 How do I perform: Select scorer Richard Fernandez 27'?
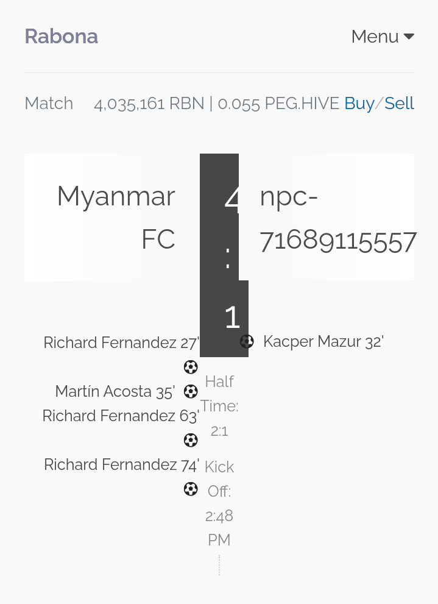pos(121,343)
